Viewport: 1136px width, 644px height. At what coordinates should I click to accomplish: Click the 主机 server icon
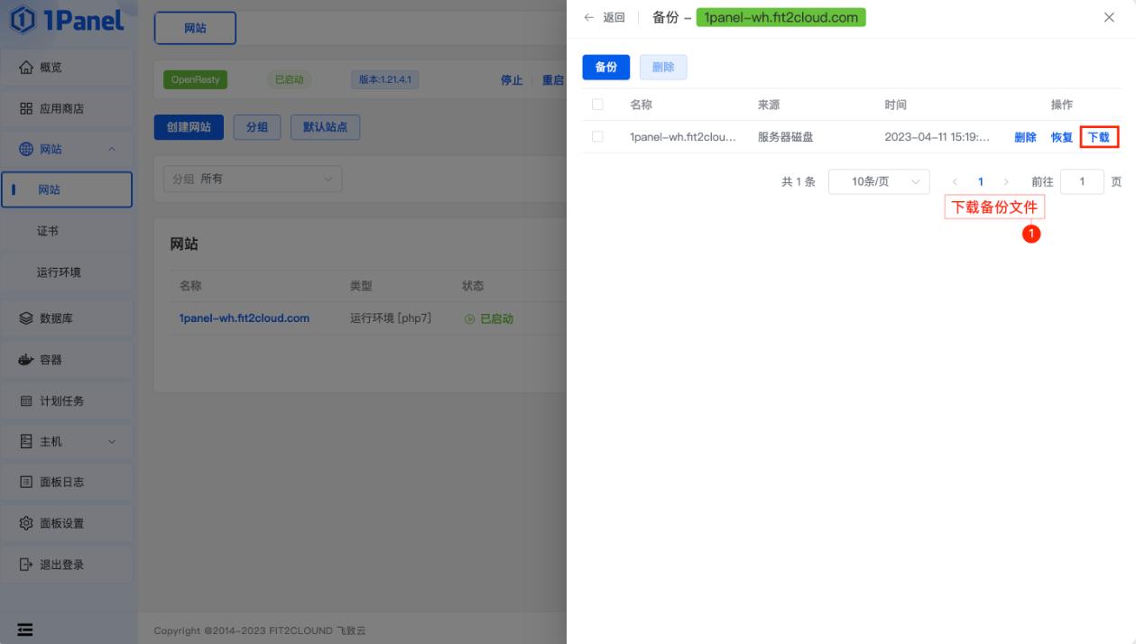pyautogui.click(x=26, y=441)
